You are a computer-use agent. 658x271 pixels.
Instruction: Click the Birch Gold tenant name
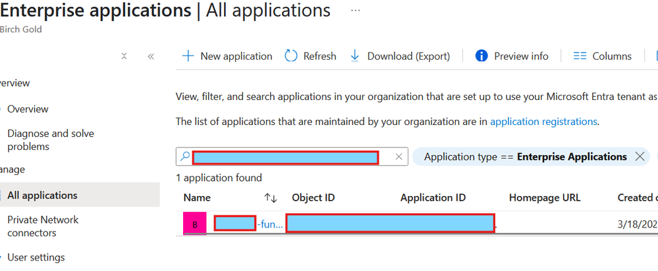pyautogui.click(x=21, y=30)
